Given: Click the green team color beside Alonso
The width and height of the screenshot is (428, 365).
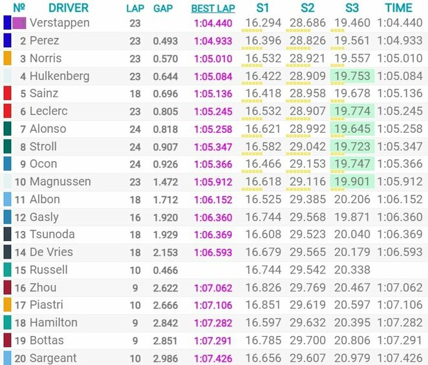Looking at the screenshot, I should tap(7, 129).
